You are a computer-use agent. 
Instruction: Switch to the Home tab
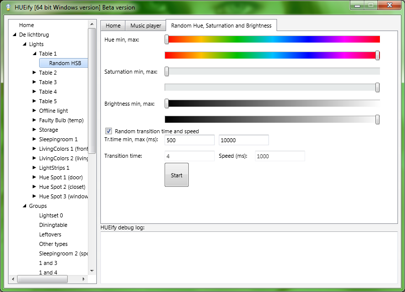tap(113, 26)
